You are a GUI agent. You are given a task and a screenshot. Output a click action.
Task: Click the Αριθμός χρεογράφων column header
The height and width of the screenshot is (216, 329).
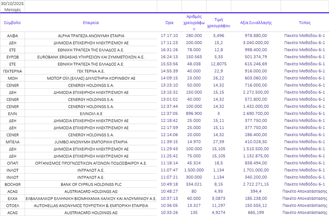click(x=194, y=23)
